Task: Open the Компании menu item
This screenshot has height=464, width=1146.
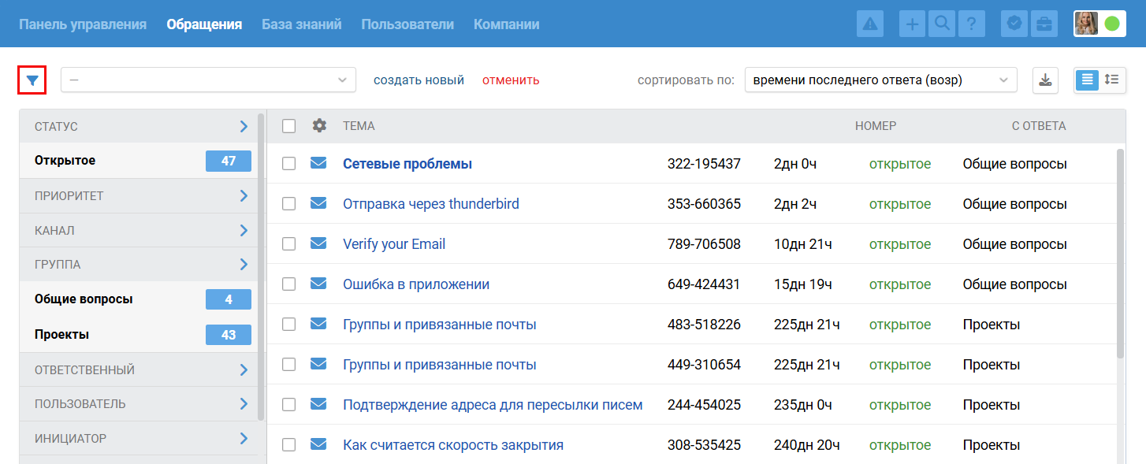Action: 506,24
